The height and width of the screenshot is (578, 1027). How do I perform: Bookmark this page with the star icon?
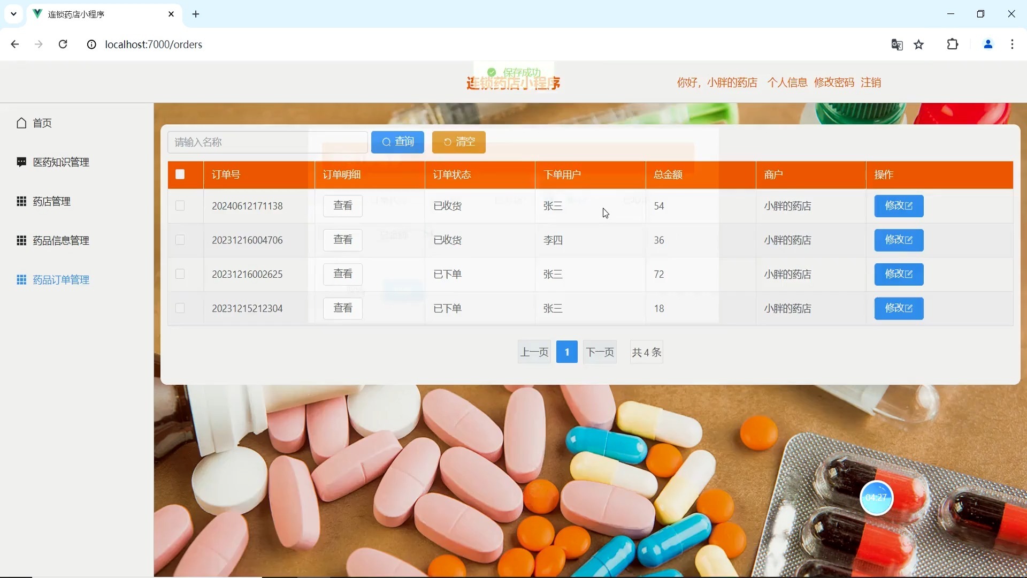tap(919, 44)
